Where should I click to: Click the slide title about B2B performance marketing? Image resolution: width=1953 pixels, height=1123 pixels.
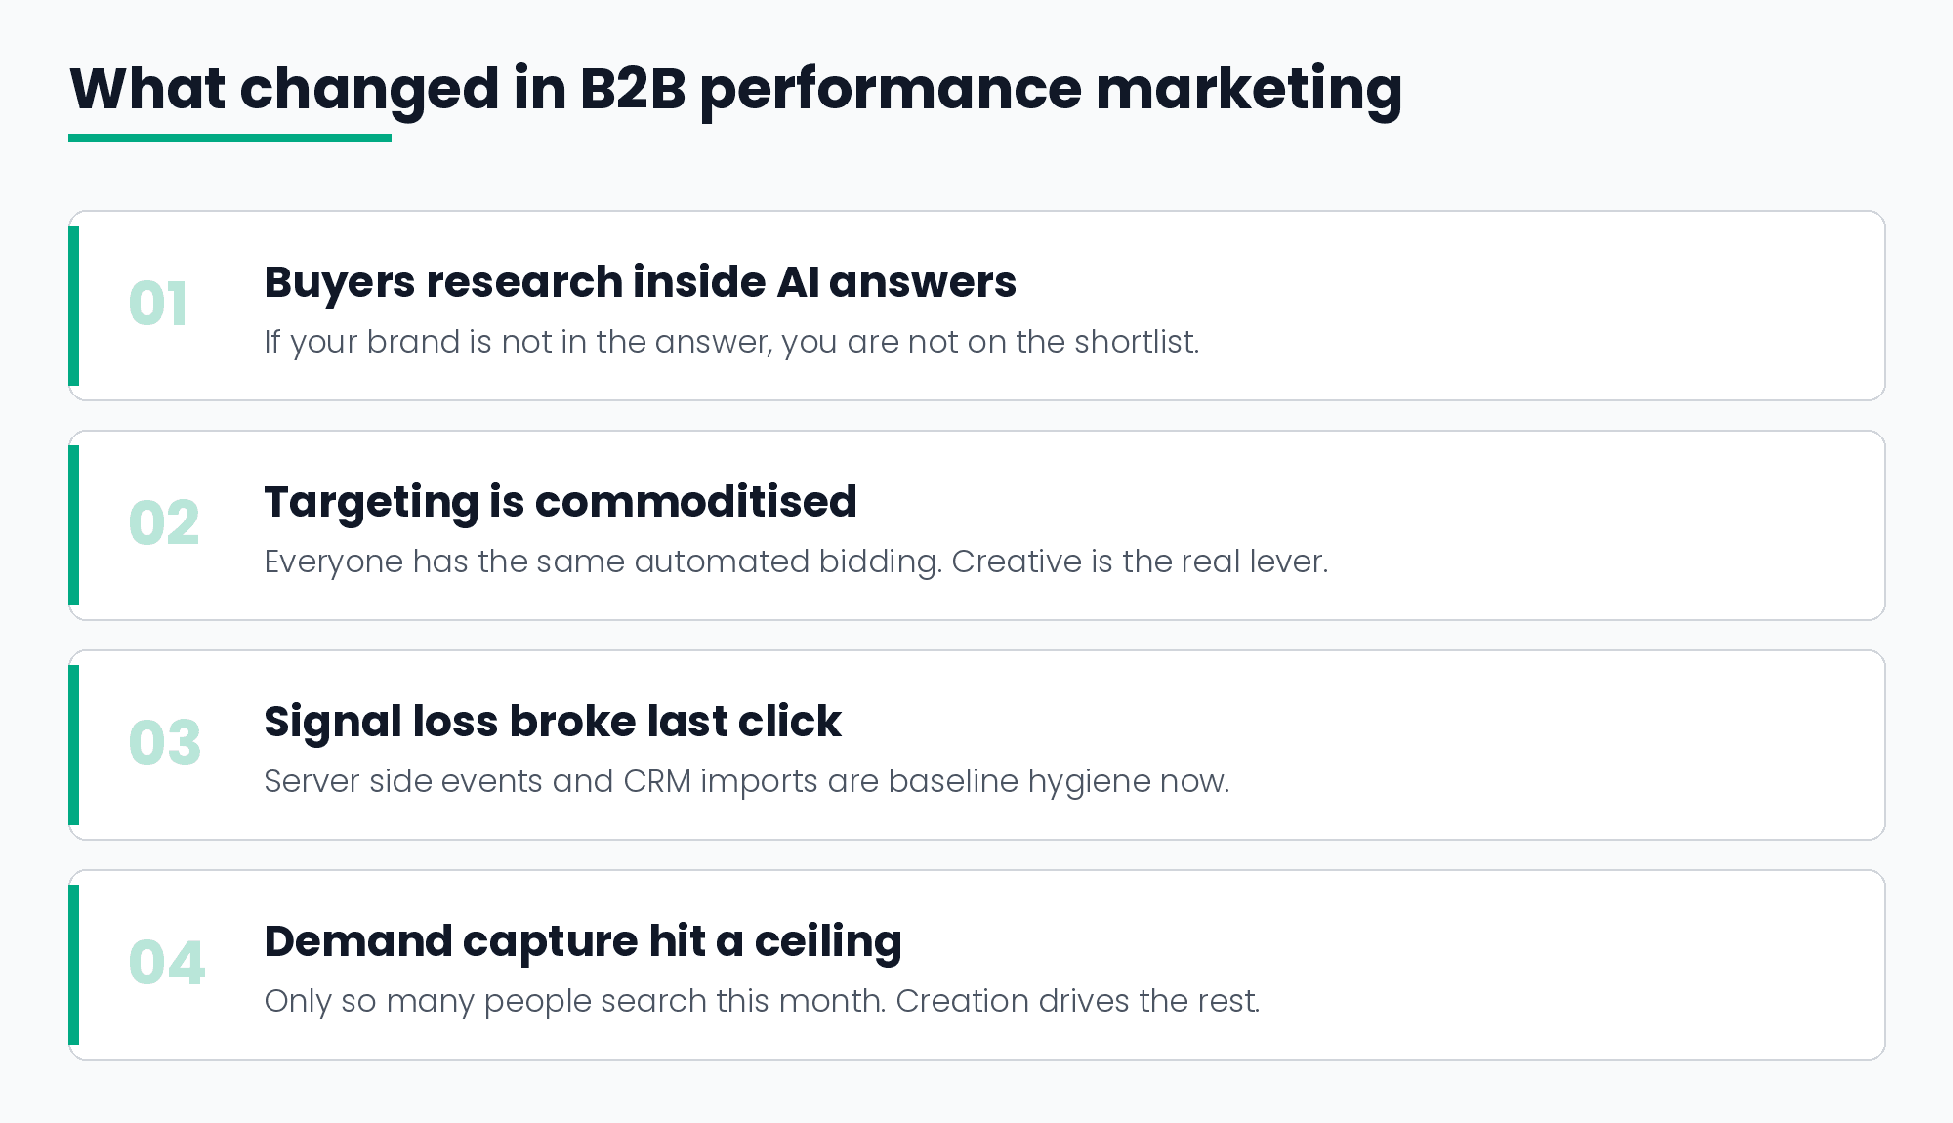[736, 91]
